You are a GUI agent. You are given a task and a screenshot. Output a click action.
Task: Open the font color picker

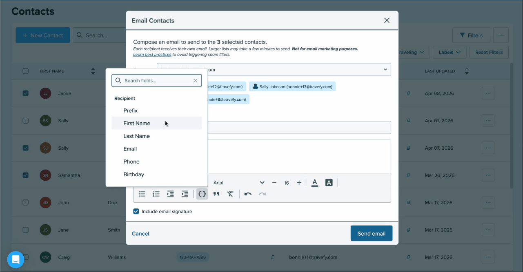(x=314, y=183)
